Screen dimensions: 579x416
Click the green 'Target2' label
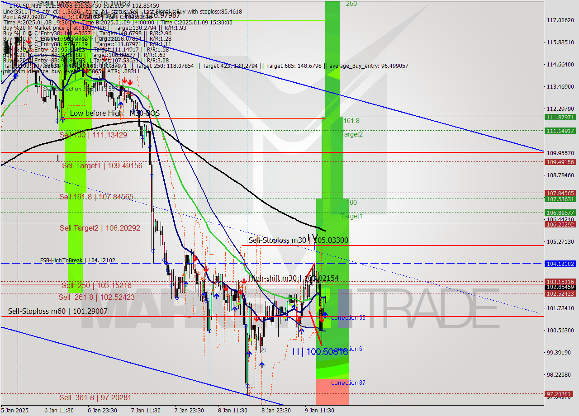351,134
